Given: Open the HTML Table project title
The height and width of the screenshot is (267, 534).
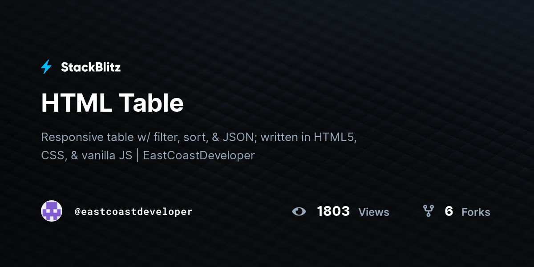Looking at the screenshot, I should (112, 103).
